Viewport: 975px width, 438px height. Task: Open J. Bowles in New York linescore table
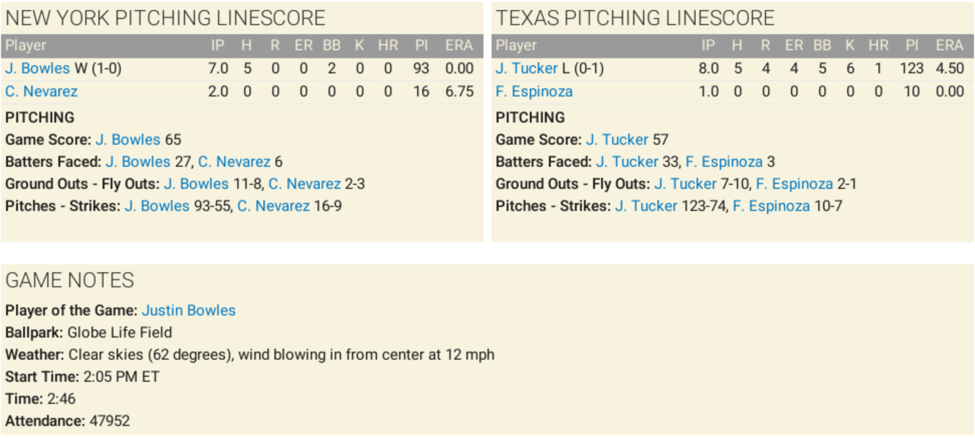pyautogui.click(x=38, y=68)
